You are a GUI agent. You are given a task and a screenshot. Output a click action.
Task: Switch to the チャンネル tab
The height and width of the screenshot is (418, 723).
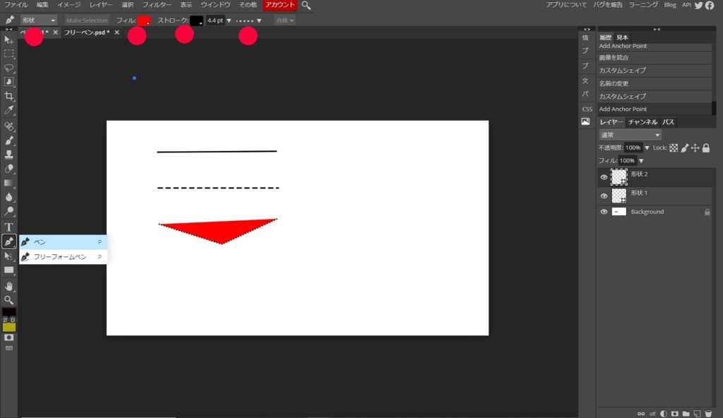click(x=643, y=122)
